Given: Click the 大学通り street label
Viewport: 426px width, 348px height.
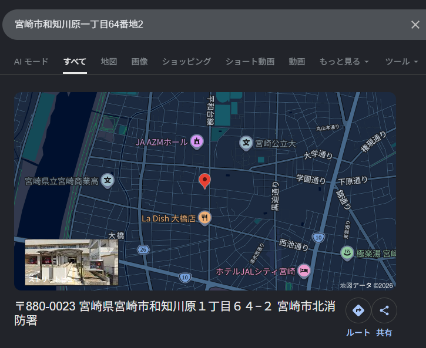Looking at the screenshot, I should [318, 155].
